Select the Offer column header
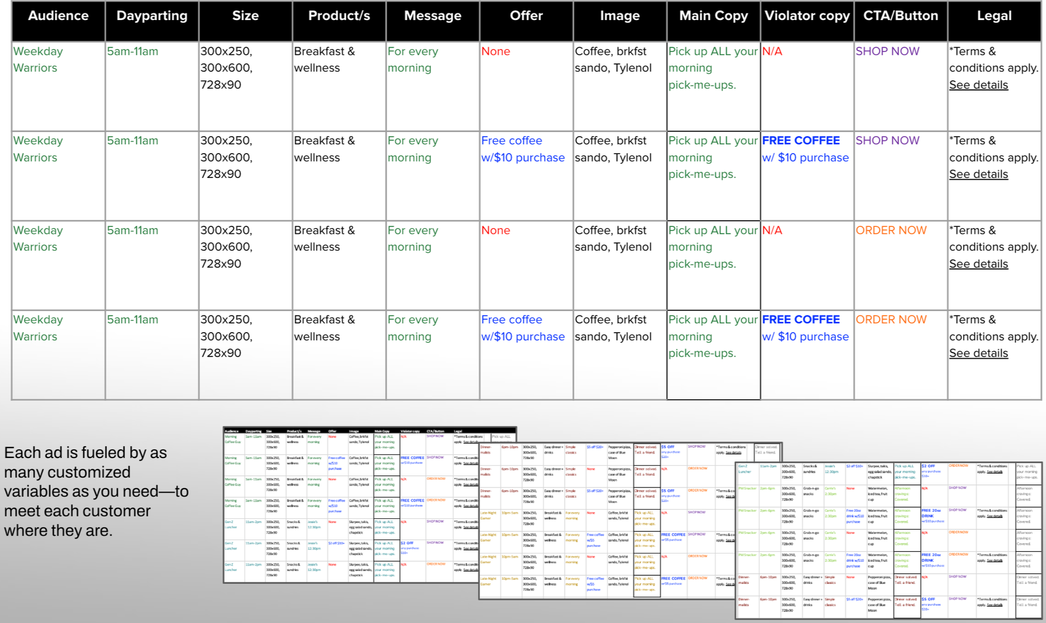 click(526, 16)
